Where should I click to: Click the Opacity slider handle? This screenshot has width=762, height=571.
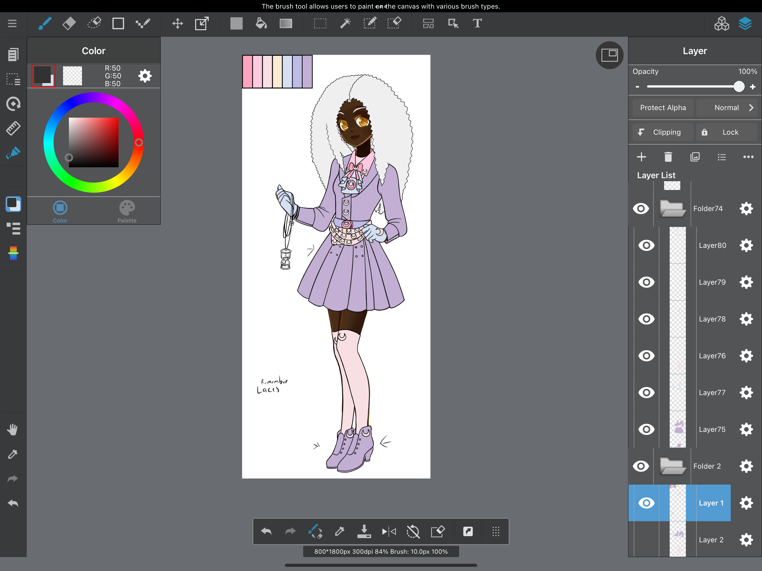(739, 86)
